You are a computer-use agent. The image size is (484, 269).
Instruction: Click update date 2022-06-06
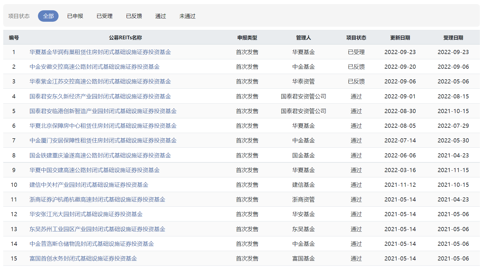click(x=400, y=155)
